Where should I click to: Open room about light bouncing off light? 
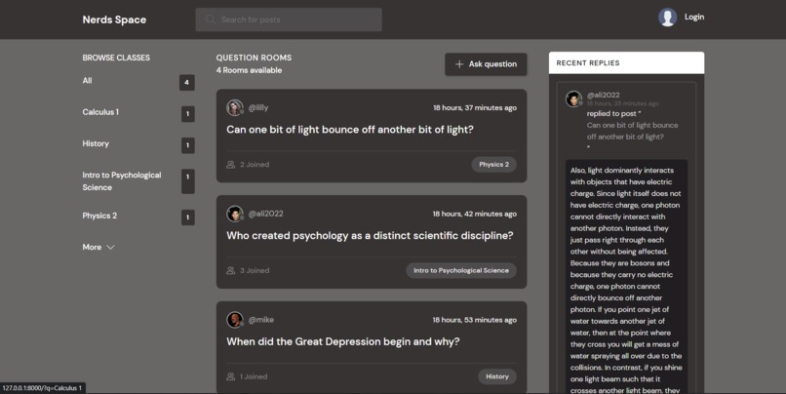click(x=350, y=130)
